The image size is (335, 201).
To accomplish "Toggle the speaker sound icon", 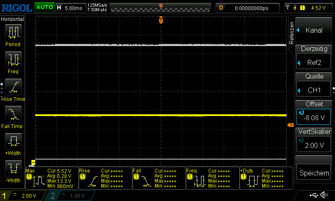I will (x=324, y=195).
